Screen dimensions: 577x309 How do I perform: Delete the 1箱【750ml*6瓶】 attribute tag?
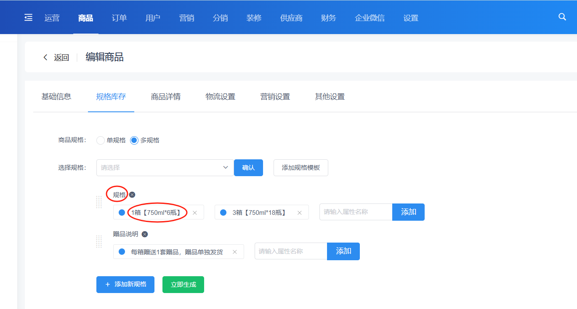pyautogui.click(x=195, y=213)
